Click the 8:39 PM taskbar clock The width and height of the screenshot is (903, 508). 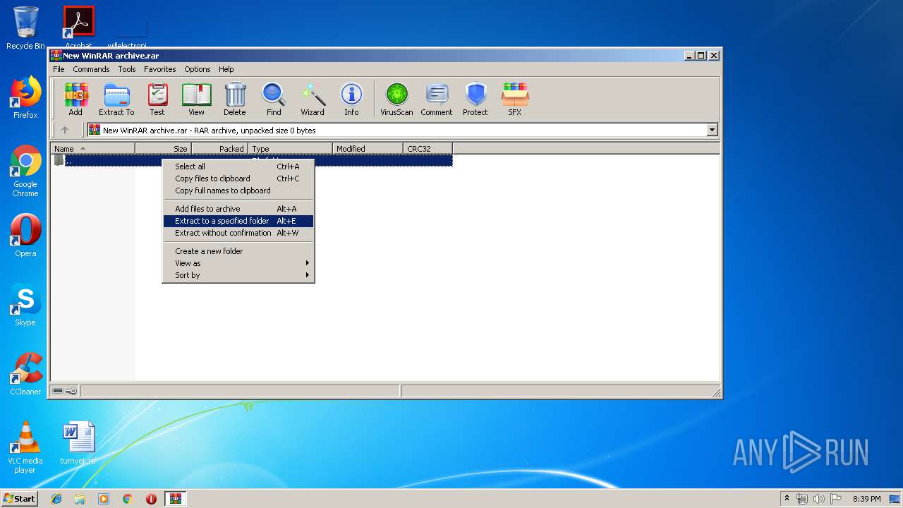pos(866,499)
